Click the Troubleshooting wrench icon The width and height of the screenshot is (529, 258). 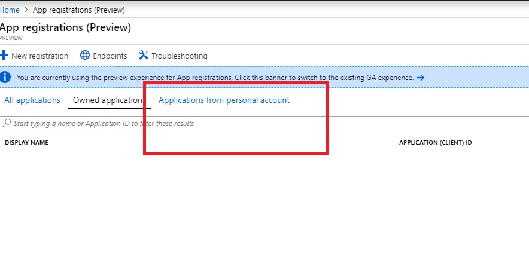tap(144, 55)
